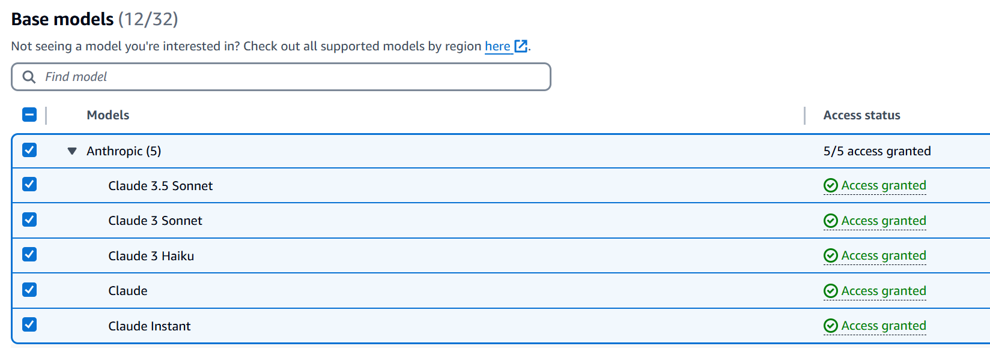Open the supported models 'here' link
This screenshot has width=990, height=352.
(497, 46)
